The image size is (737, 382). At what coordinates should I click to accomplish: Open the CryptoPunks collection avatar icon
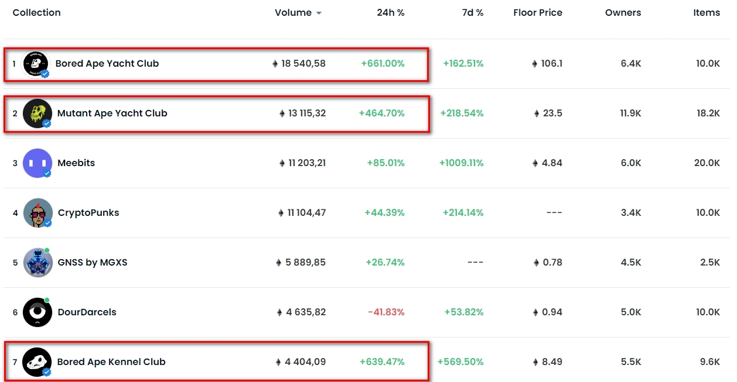[x=37, y=213]
